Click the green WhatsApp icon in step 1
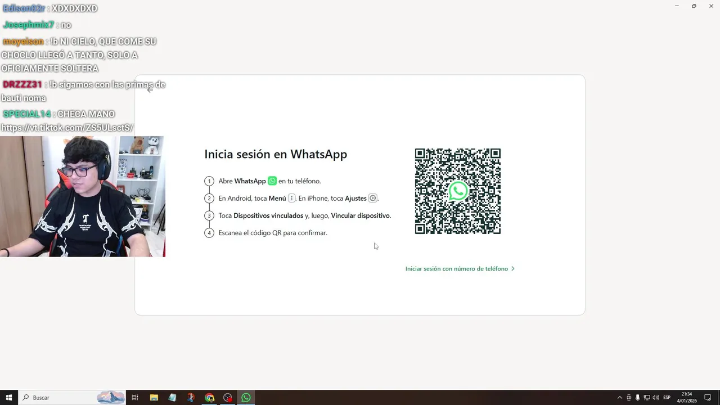Image resolution: width=720 pixels, height=405 pixels. 272,181
